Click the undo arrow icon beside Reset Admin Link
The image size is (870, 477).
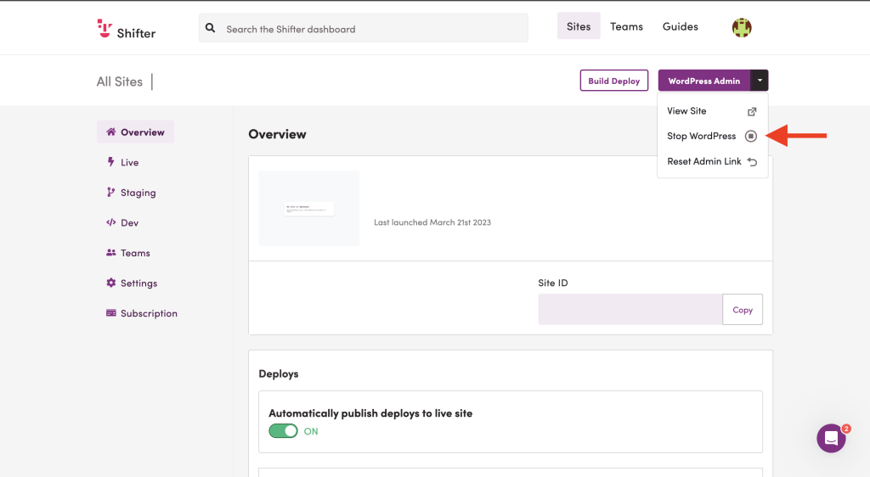752,162
